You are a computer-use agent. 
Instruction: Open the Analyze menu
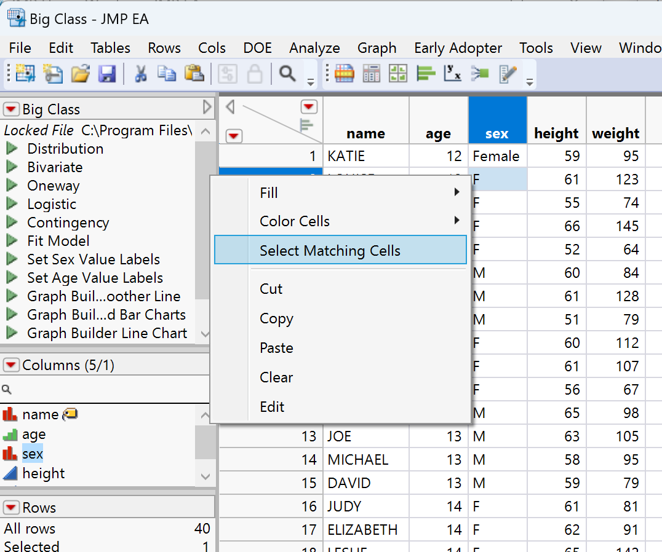pos(314,48)
